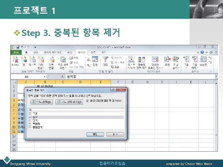Click the 부분합 (Subtotal) icon
Viewport: 223px width, 167px height.
pyautogui.click(x=203, y=59)
